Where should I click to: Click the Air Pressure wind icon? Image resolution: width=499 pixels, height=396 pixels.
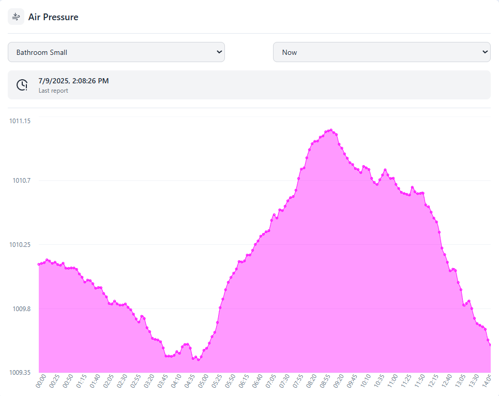pos(16,17)
